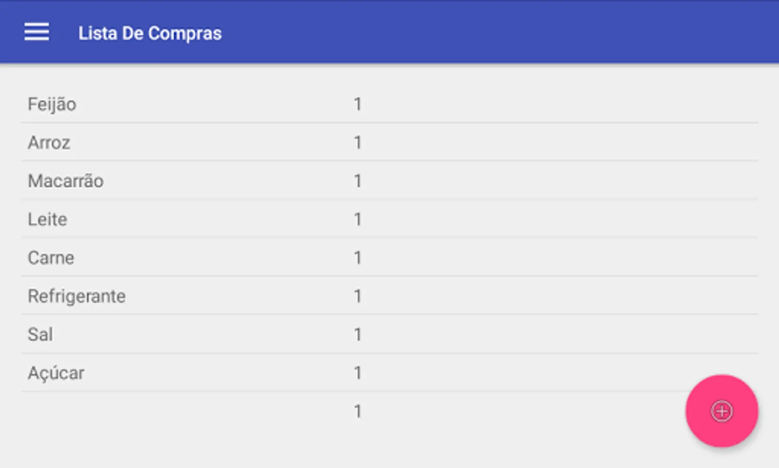Screen dimensions: 779x468
Task: Click the quantity value for Leite
Action: click(x=358, y=219)
